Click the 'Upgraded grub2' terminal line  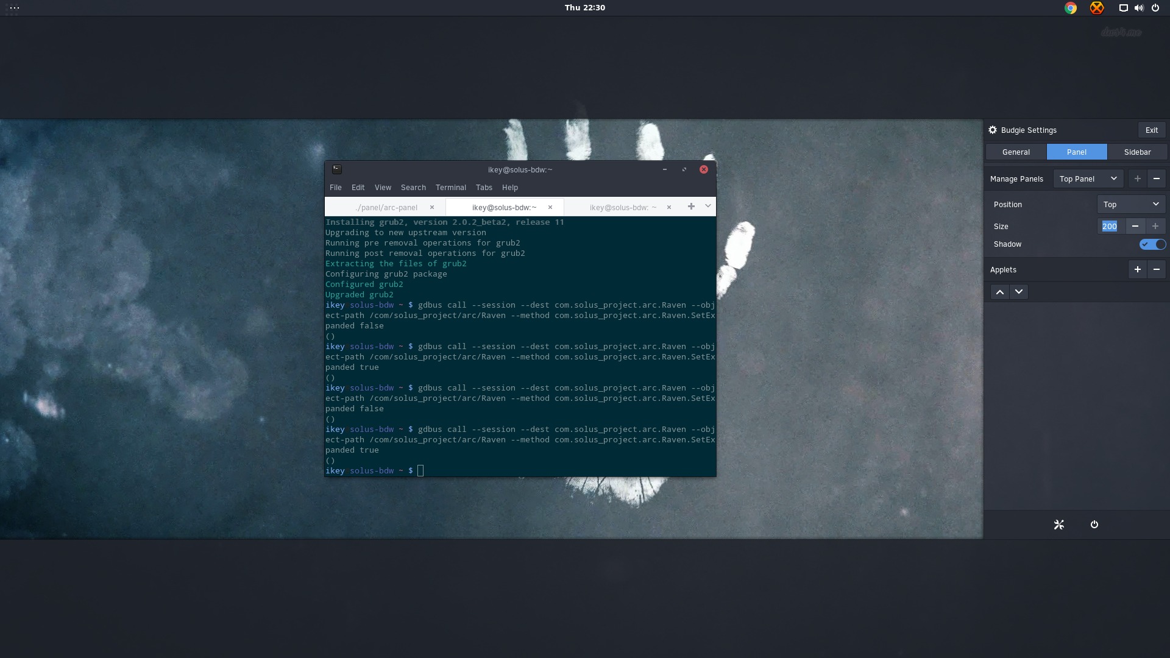pyautogui.click(x=360, y=295)
